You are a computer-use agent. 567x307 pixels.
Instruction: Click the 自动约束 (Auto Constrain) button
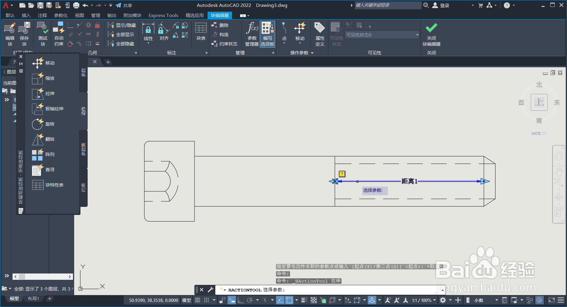[59, 34]
